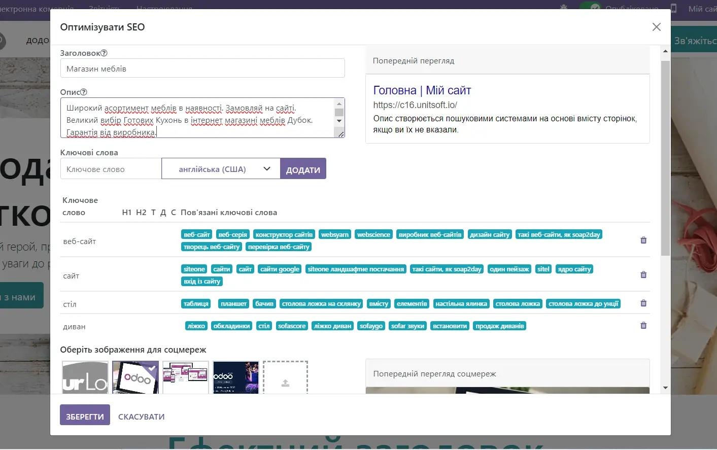Select the Odoo laptop social image
This screenshot has width=717, height=450.
tap(135, 377)
